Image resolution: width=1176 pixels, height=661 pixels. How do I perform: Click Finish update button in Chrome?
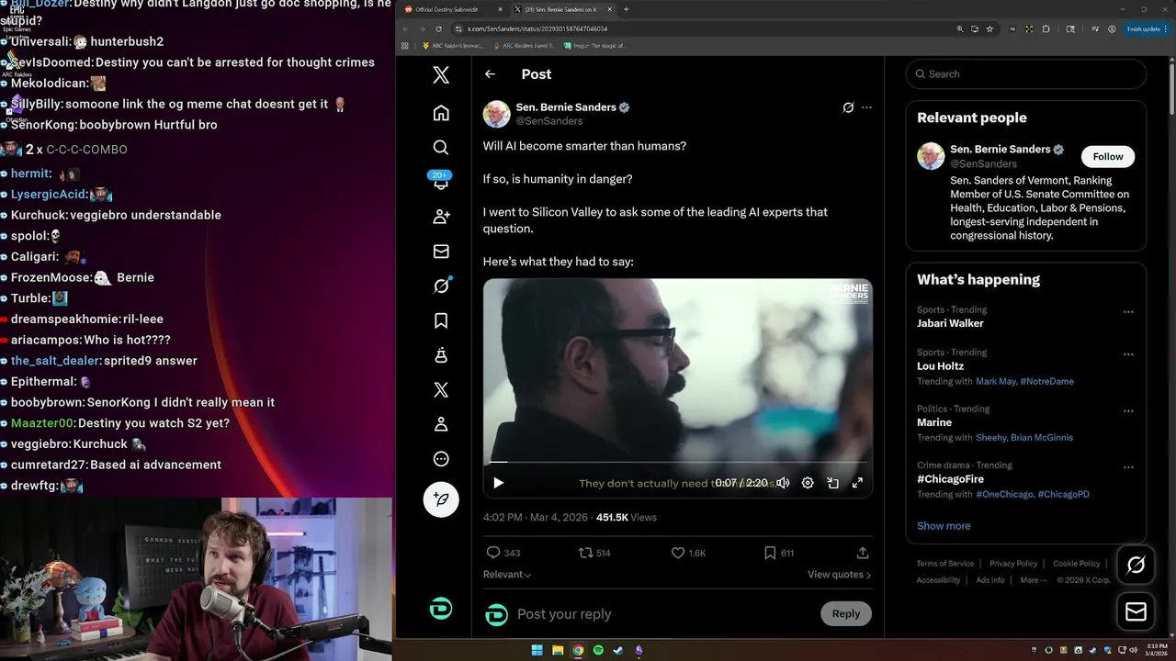click(x=1148, y=28)
